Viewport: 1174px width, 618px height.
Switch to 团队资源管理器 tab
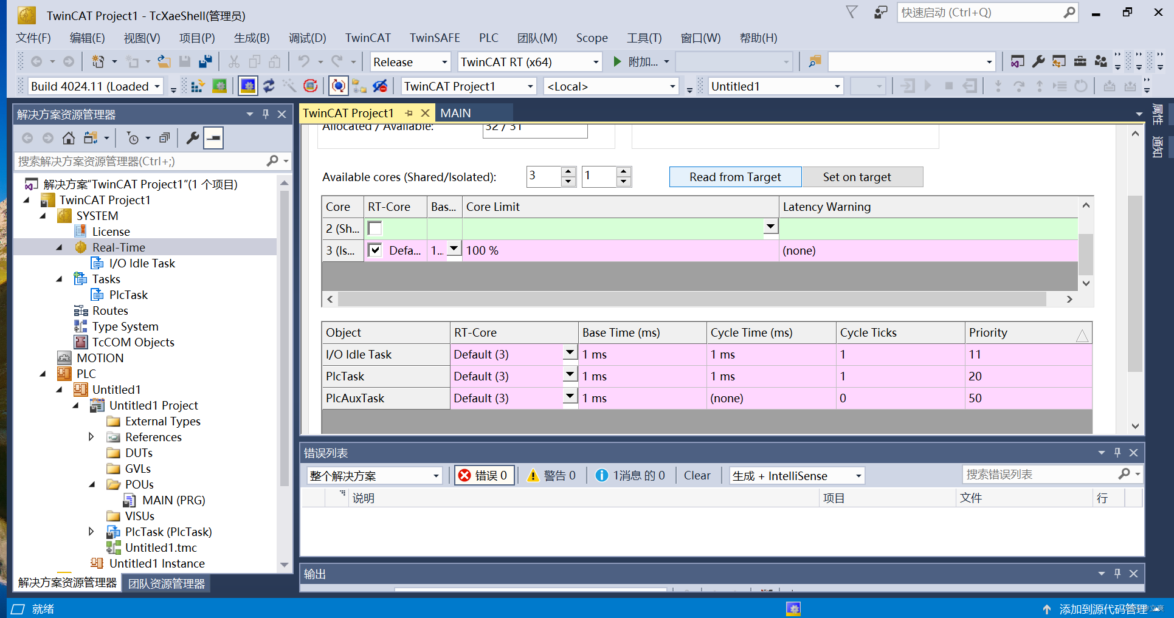(166, 583)
